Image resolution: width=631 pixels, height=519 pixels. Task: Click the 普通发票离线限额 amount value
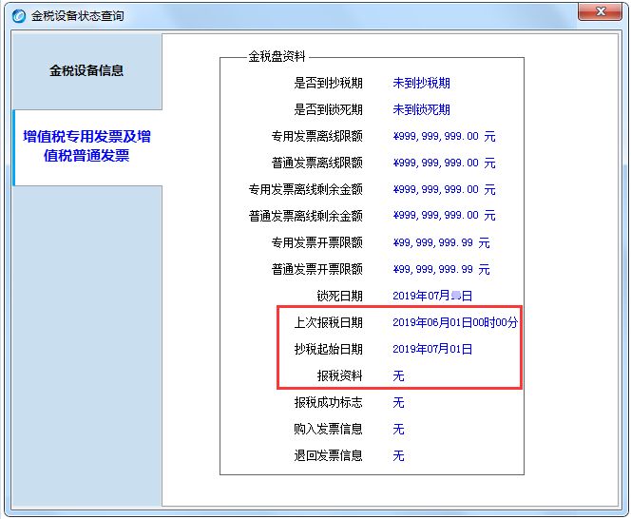(x=445, y=163)
